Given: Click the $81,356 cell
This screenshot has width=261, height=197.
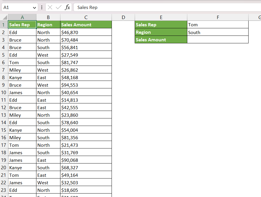Looking at the screenshot, I should (x=86, y=137).
